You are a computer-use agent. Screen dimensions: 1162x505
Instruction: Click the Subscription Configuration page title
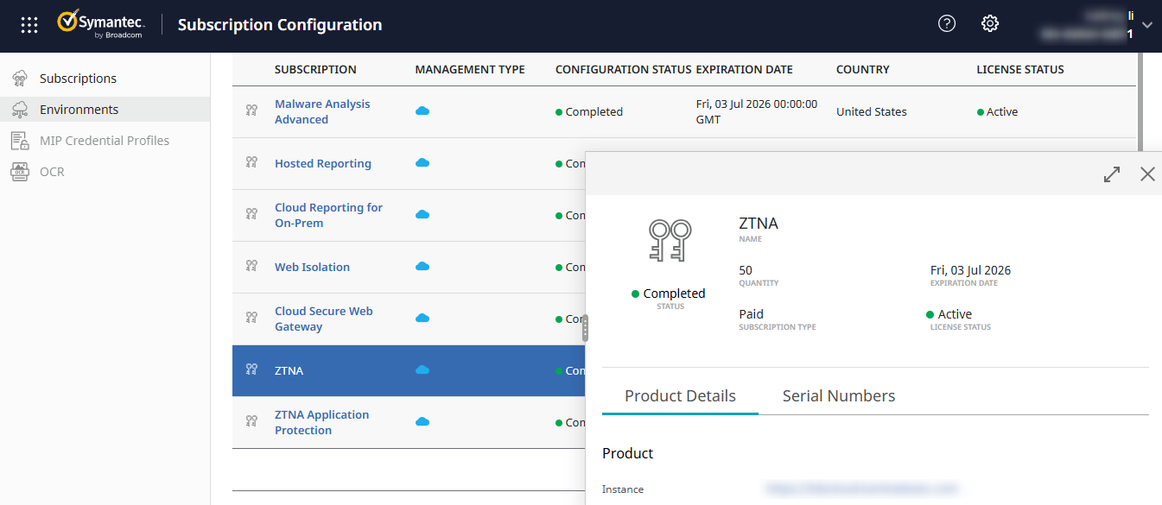pos(280,25)
